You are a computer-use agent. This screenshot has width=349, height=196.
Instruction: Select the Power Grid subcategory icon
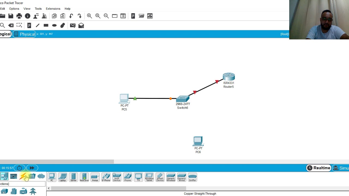[x=33, y=191]
